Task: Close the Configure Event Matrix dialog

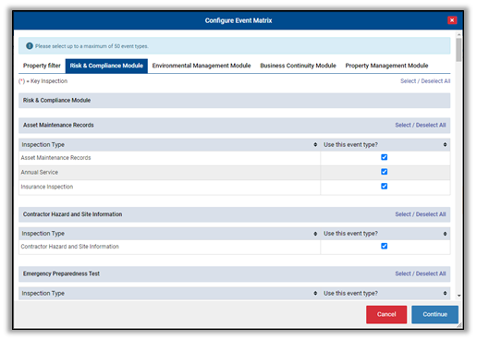Action: click(452, 20)
